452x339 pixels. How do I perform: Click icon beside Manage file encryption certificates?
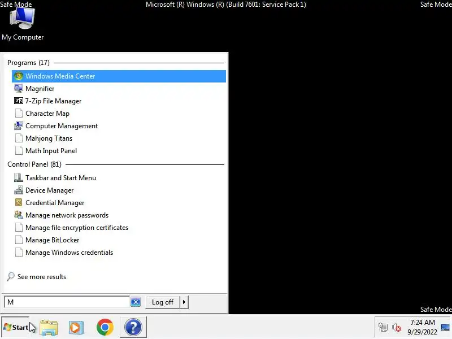pos(19,228)
